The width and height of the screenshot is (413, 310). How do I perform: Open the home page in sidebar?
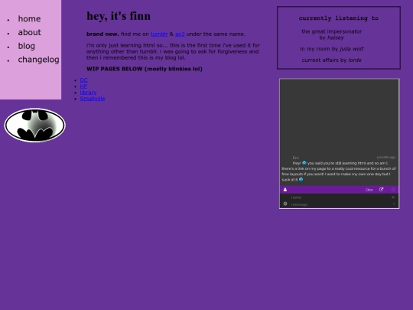click(29, 18)
